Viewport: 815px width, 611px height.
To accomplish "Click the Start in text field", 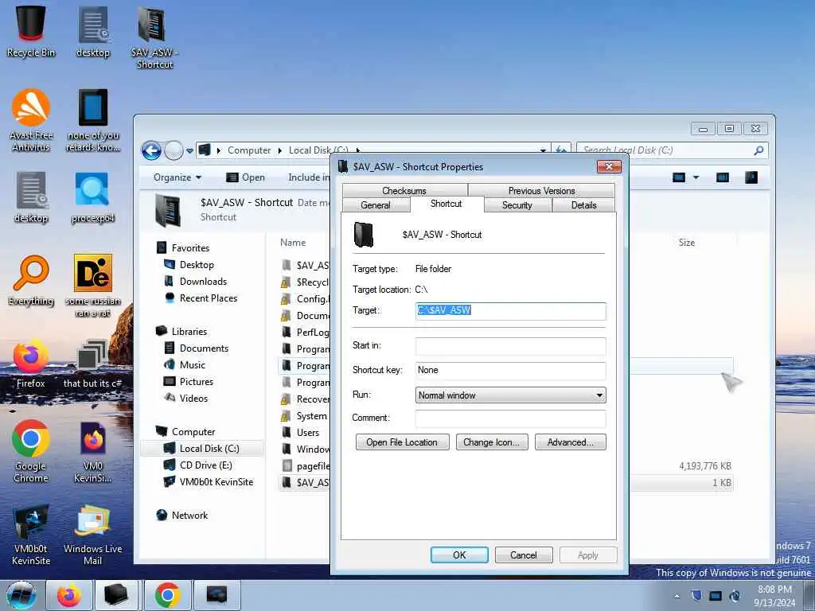I will coord(510,346).
